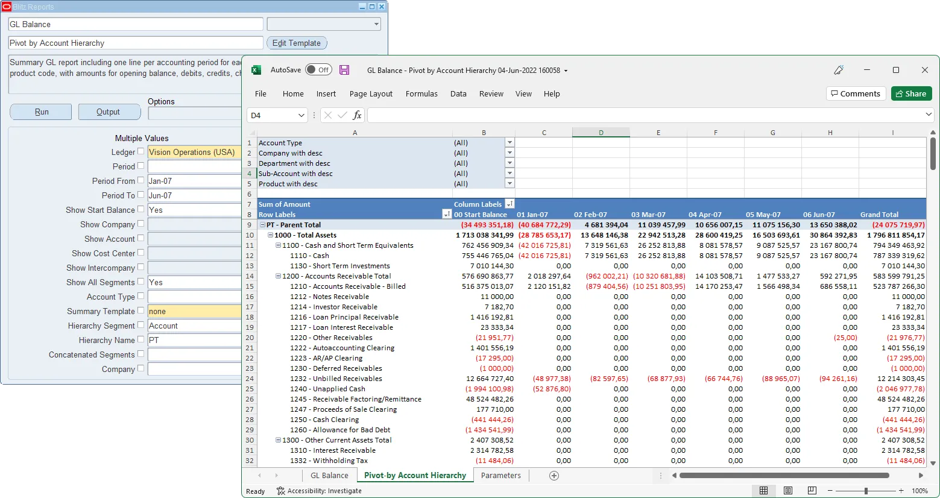Check the Account Type checkbox
940x498 pixels.
(140, 296)
